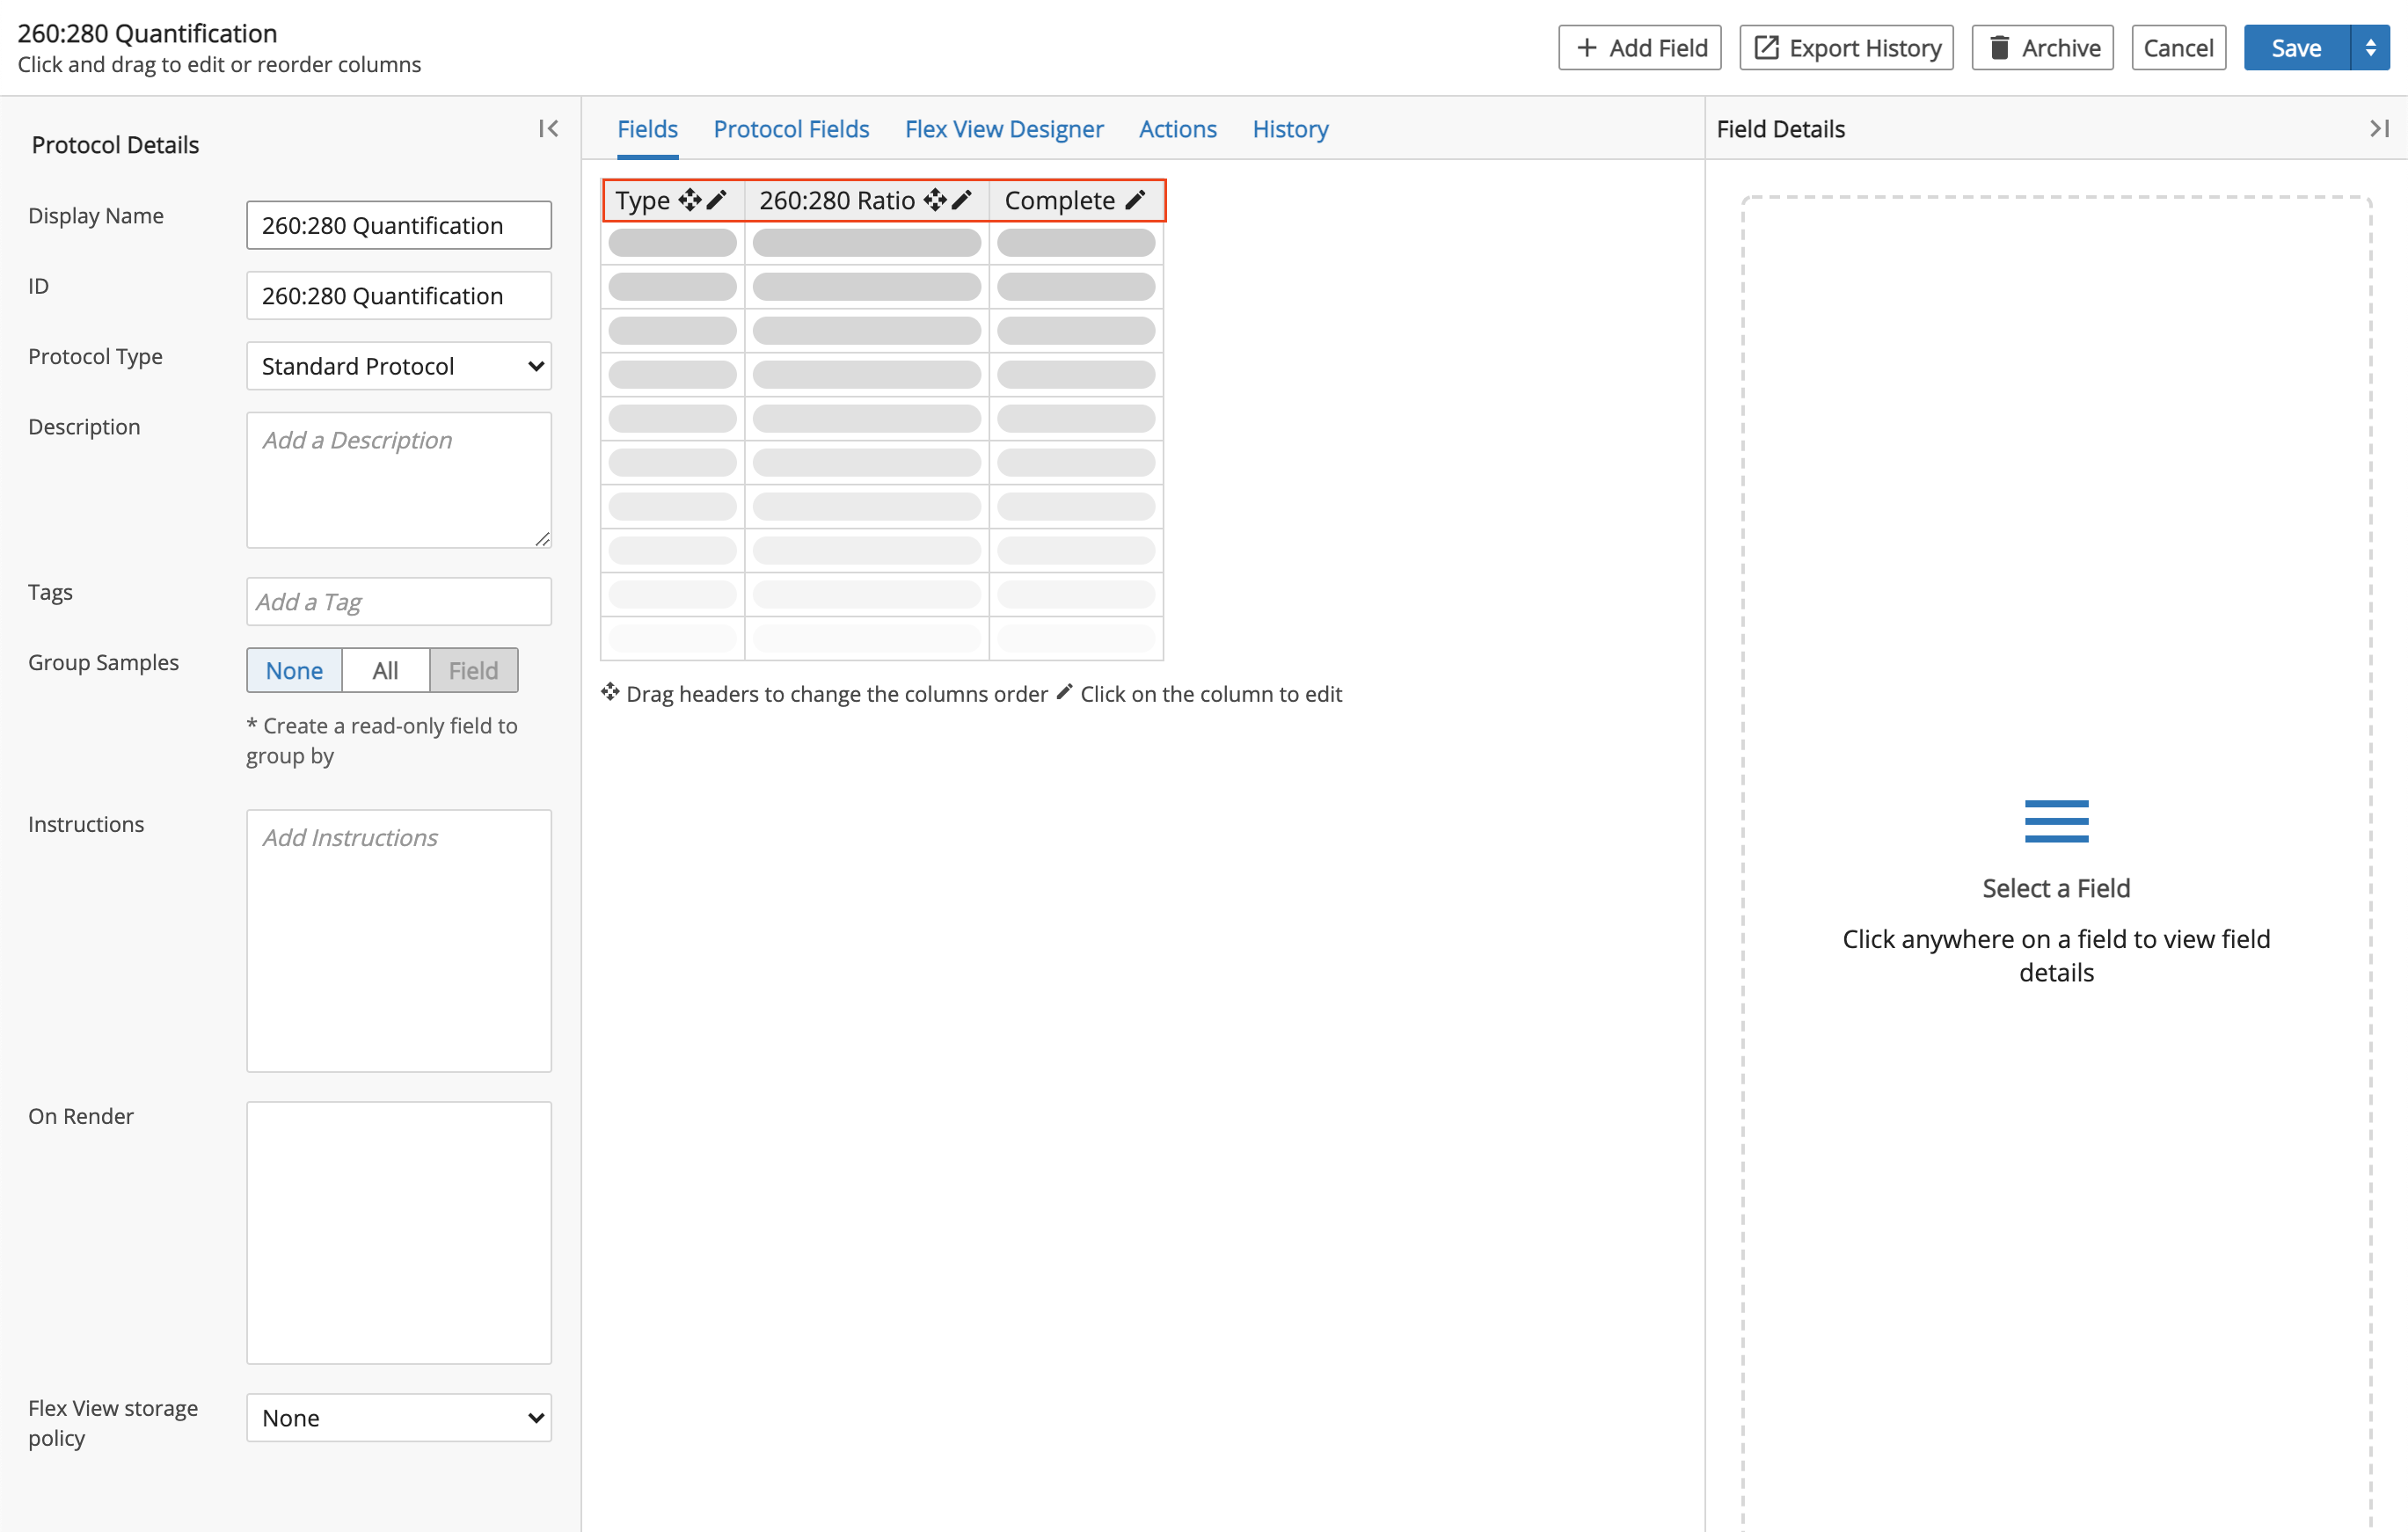Select the All group samples option
This screenshot has height=1532, width=2408.
pyautogui.click(x=386, y=667)
